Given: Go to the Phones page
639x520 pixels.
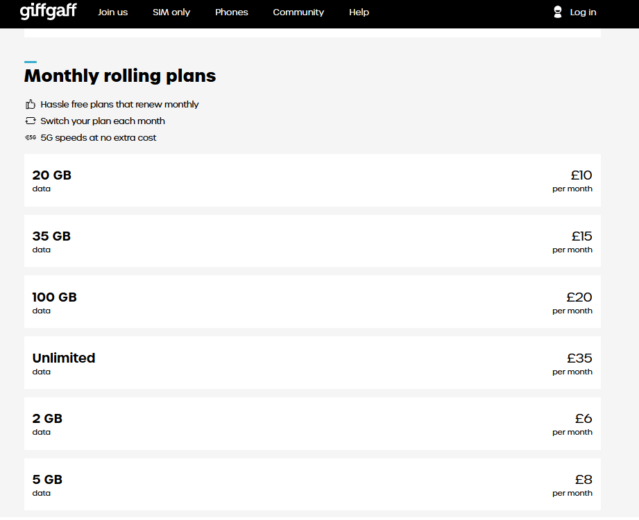Looking at the screenshot, I should (232, 12).
